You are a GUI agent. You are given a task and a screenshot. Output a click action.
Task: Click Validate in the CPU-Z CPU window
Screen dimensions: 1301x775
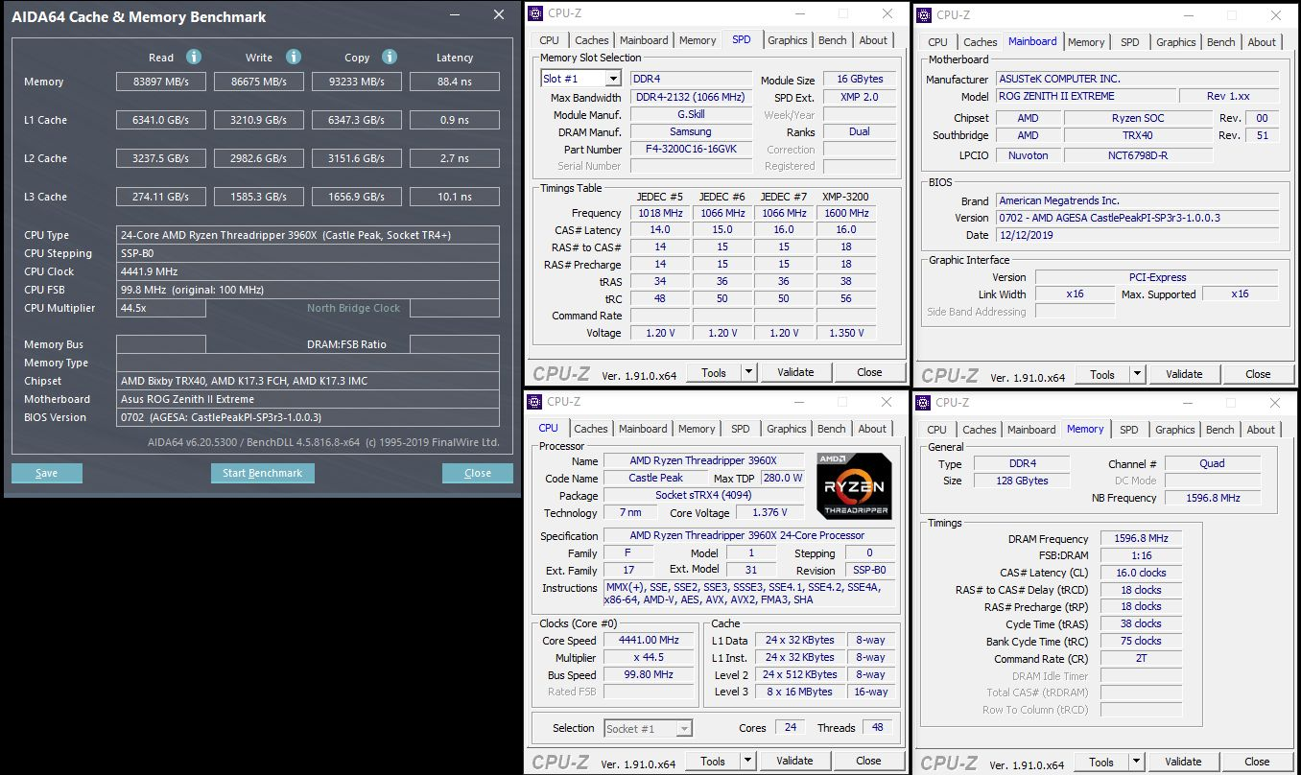[x=794, y=761]
